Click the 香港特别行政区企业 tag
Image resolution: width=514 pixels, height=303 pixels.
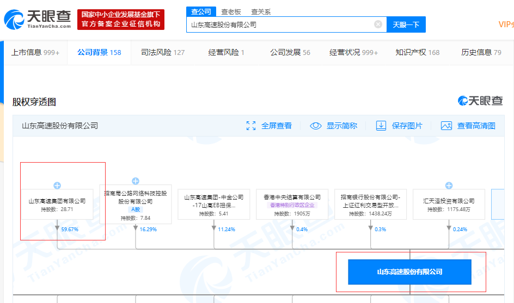pos(292,206)
